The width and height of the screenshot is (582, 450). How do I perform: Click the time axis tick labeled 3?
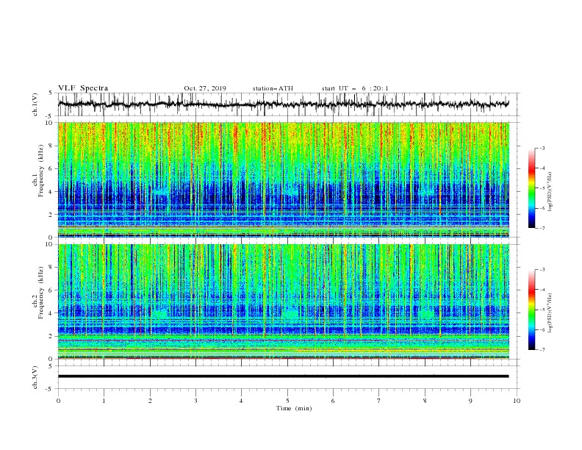[x=195, y=401]
